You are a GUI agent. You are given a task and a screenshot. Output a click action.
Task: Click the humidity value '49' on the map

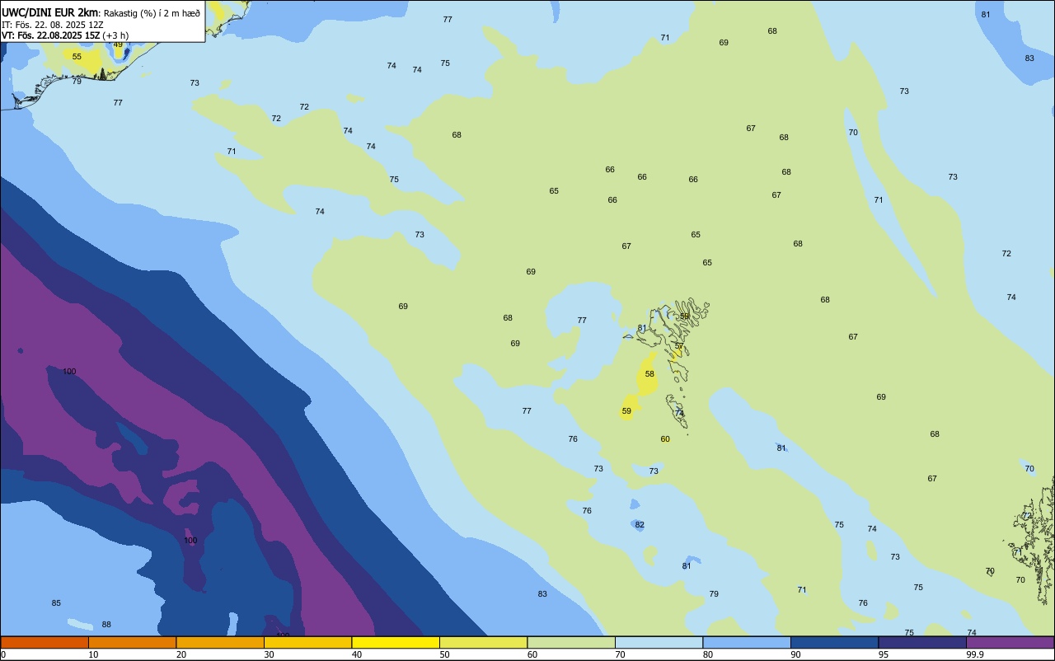click(x=118, y=45)
